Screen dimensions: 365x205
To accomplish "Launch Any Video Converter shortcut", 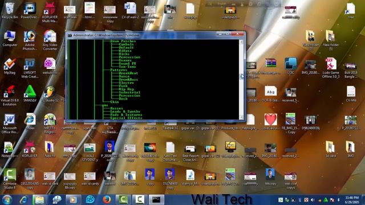I will [50, 40].
